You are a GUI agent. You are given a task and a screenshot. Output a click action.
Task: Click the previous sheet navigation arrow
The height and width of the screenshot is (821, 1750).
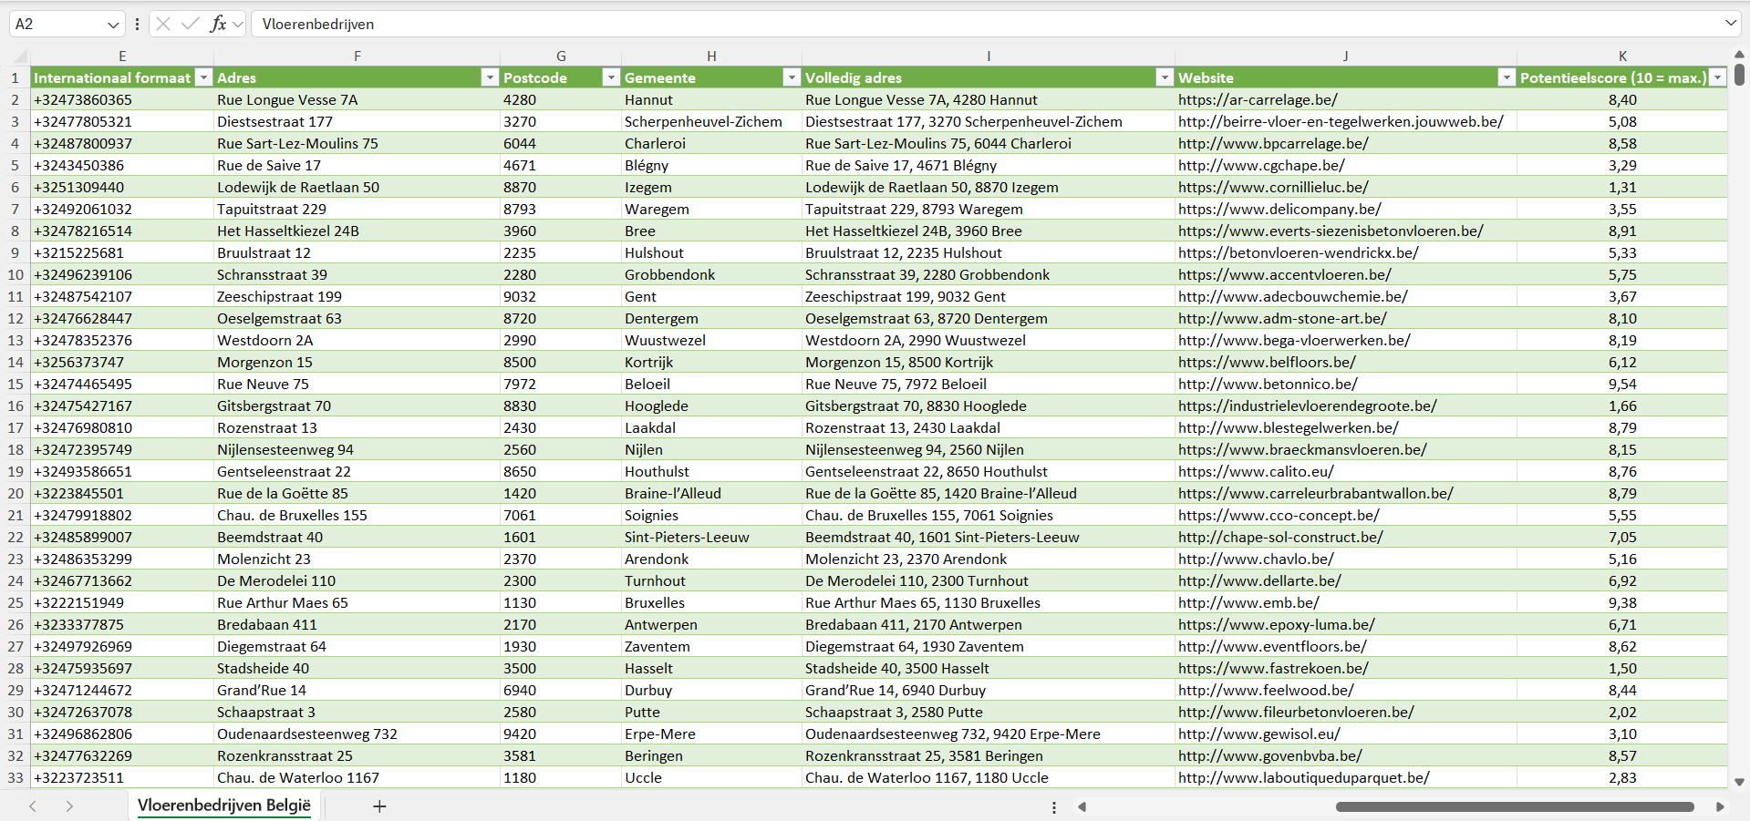[x=33, y=806]
